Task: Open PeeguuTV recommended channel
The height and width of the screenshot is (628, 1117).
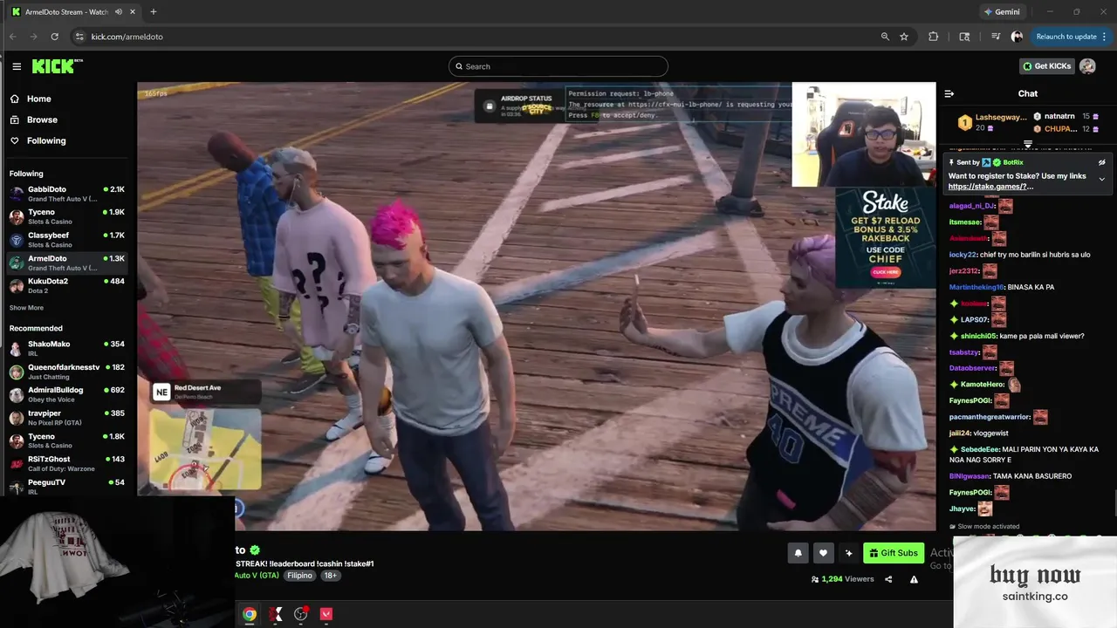Action: [67, 486]
